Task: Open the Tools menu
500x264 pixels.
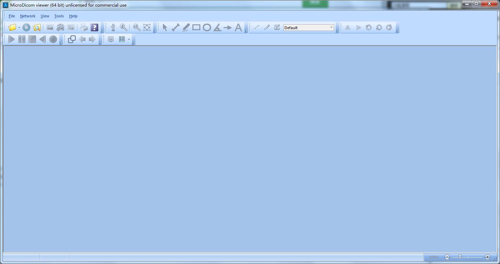Action: [x=59, y=16]
